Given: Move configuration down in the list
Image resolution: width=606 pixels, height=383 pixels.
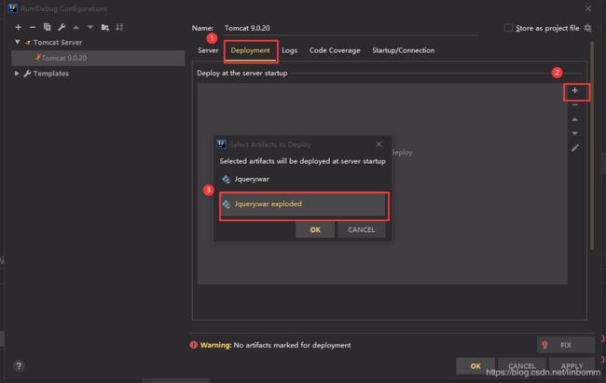Looking at the screenshot, I should click(90, 27).
